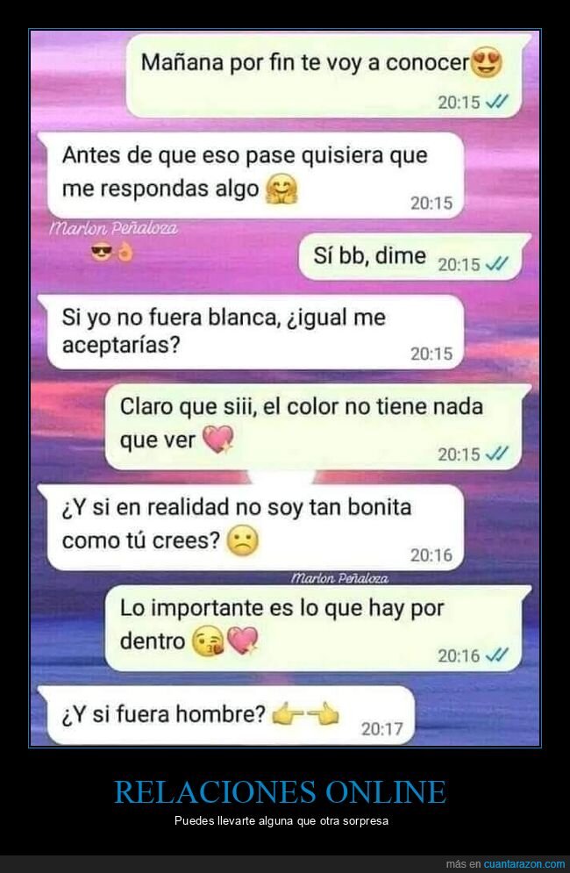570x873 pixels.
Task: Select message '¿Y si fuera hombre?'
Action: click(x=226, y=715)
